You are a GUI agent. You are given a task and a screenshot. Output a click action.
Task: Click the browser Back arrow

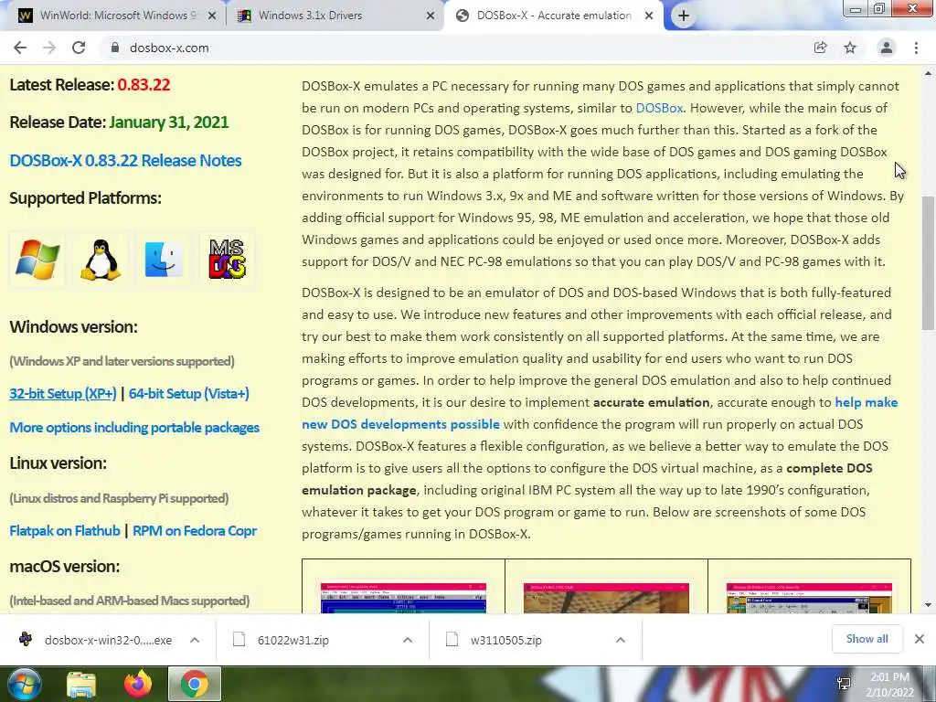tap(20, 48)
